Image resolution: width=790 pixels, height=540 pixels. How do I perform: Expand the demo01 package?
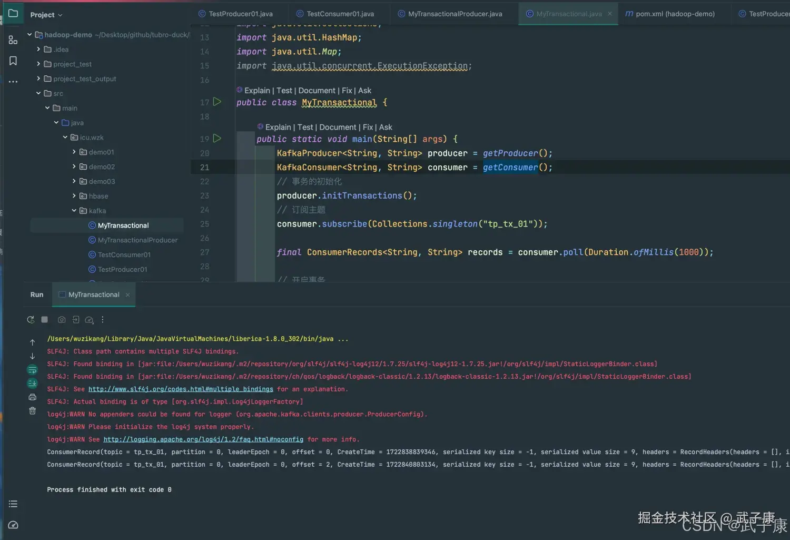click(x=74, y=152)
